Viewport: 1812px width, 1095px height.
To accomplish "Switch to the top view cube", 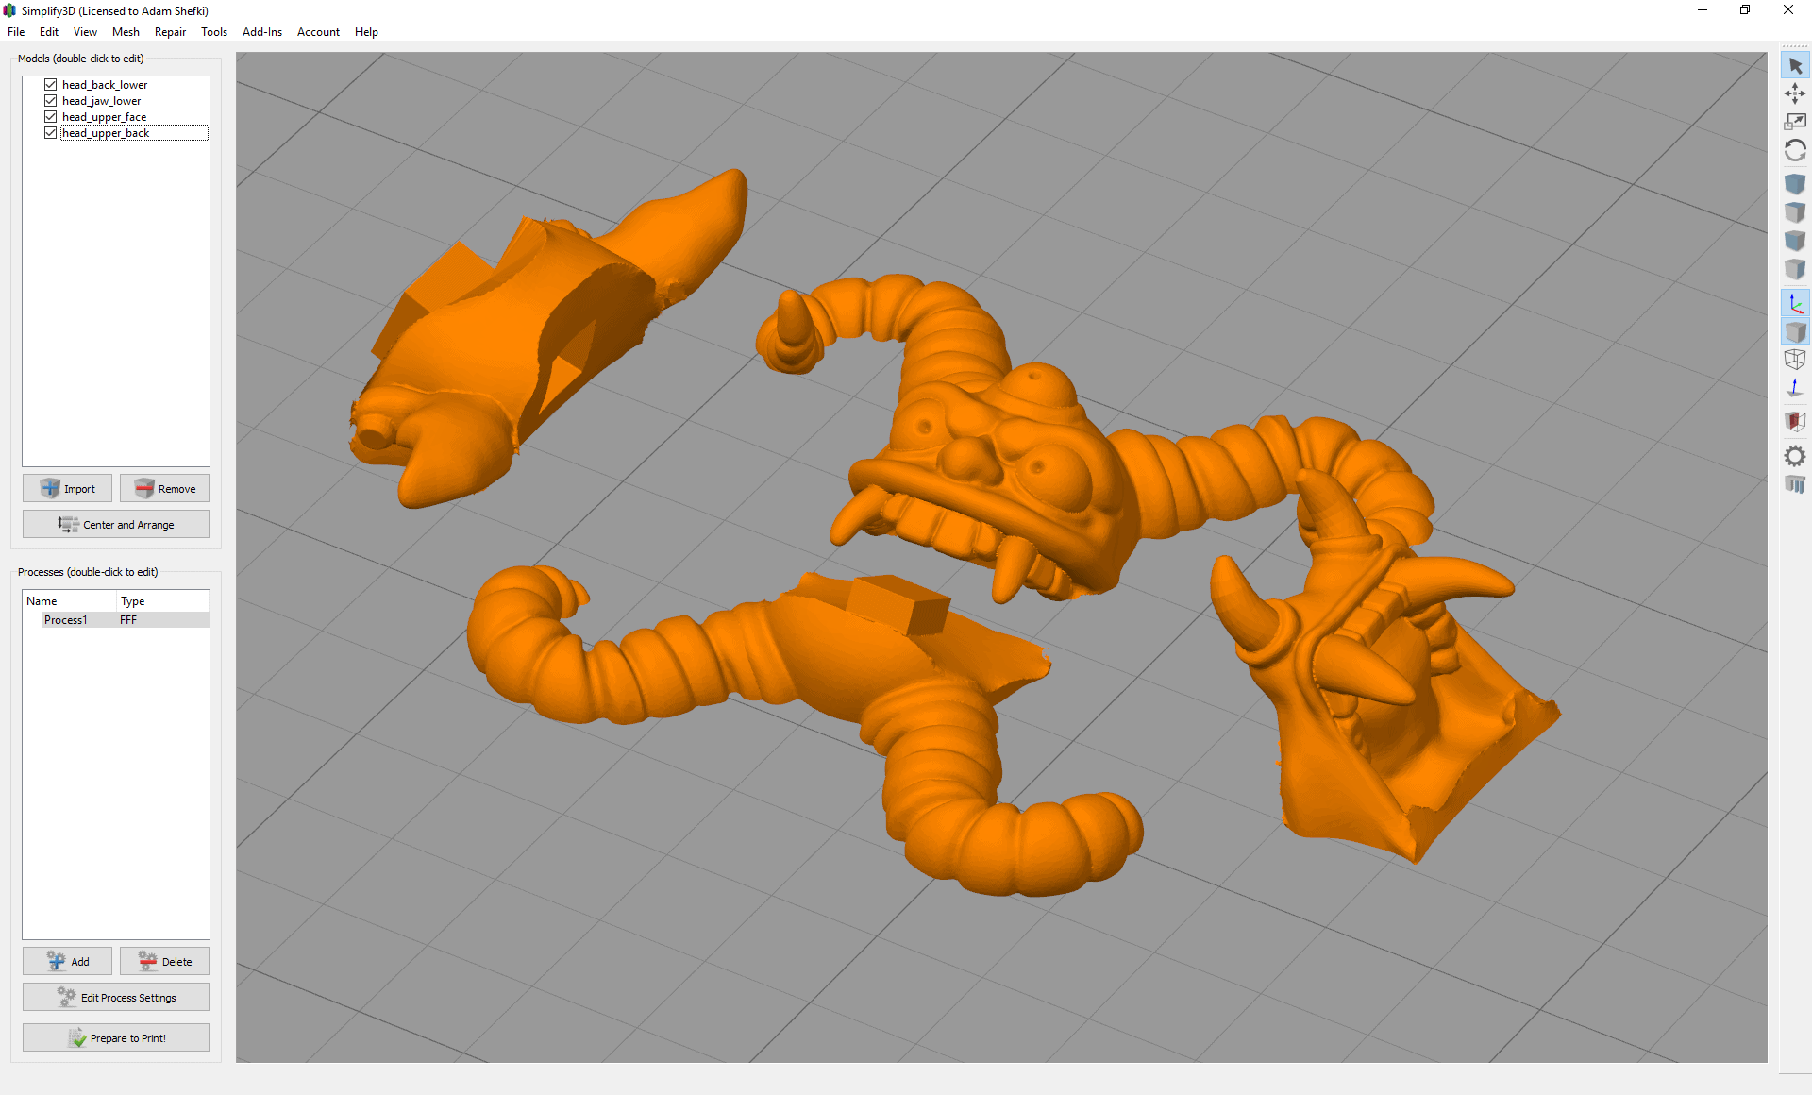I will pos(1795,212).
